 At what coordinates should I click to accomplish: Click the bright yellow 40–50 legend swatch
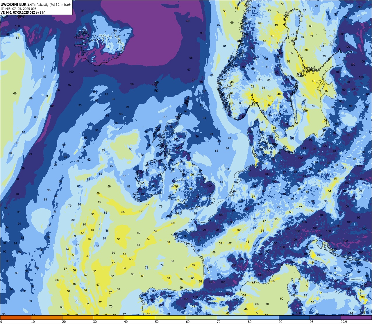click(139, 318)
